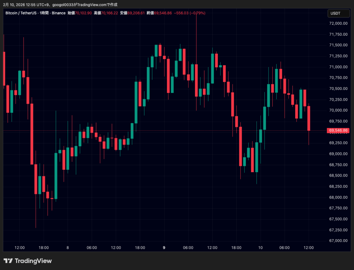Click the 終値 close value in header
This screenshot has height=270, width=354.
coord(163,13)
